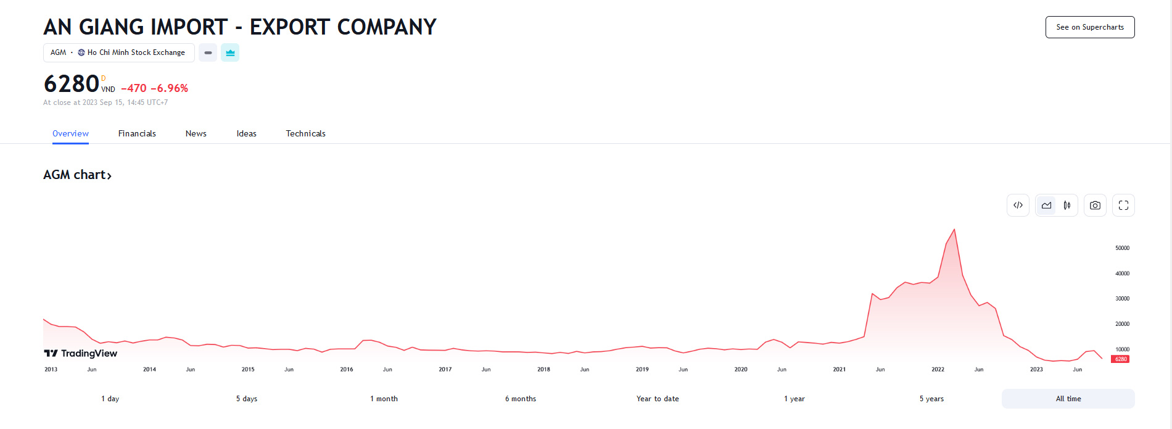Click the red 6280 price label
1172x429 pixels.
pos(1120,359)
